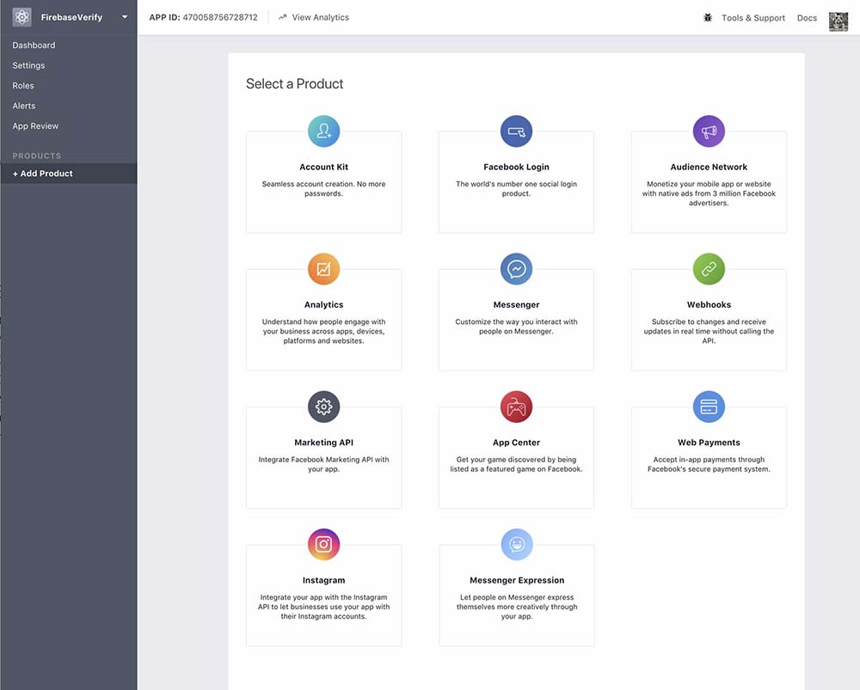
Task: Open App Review in the sidebar
Action: [x=35, y=126]
